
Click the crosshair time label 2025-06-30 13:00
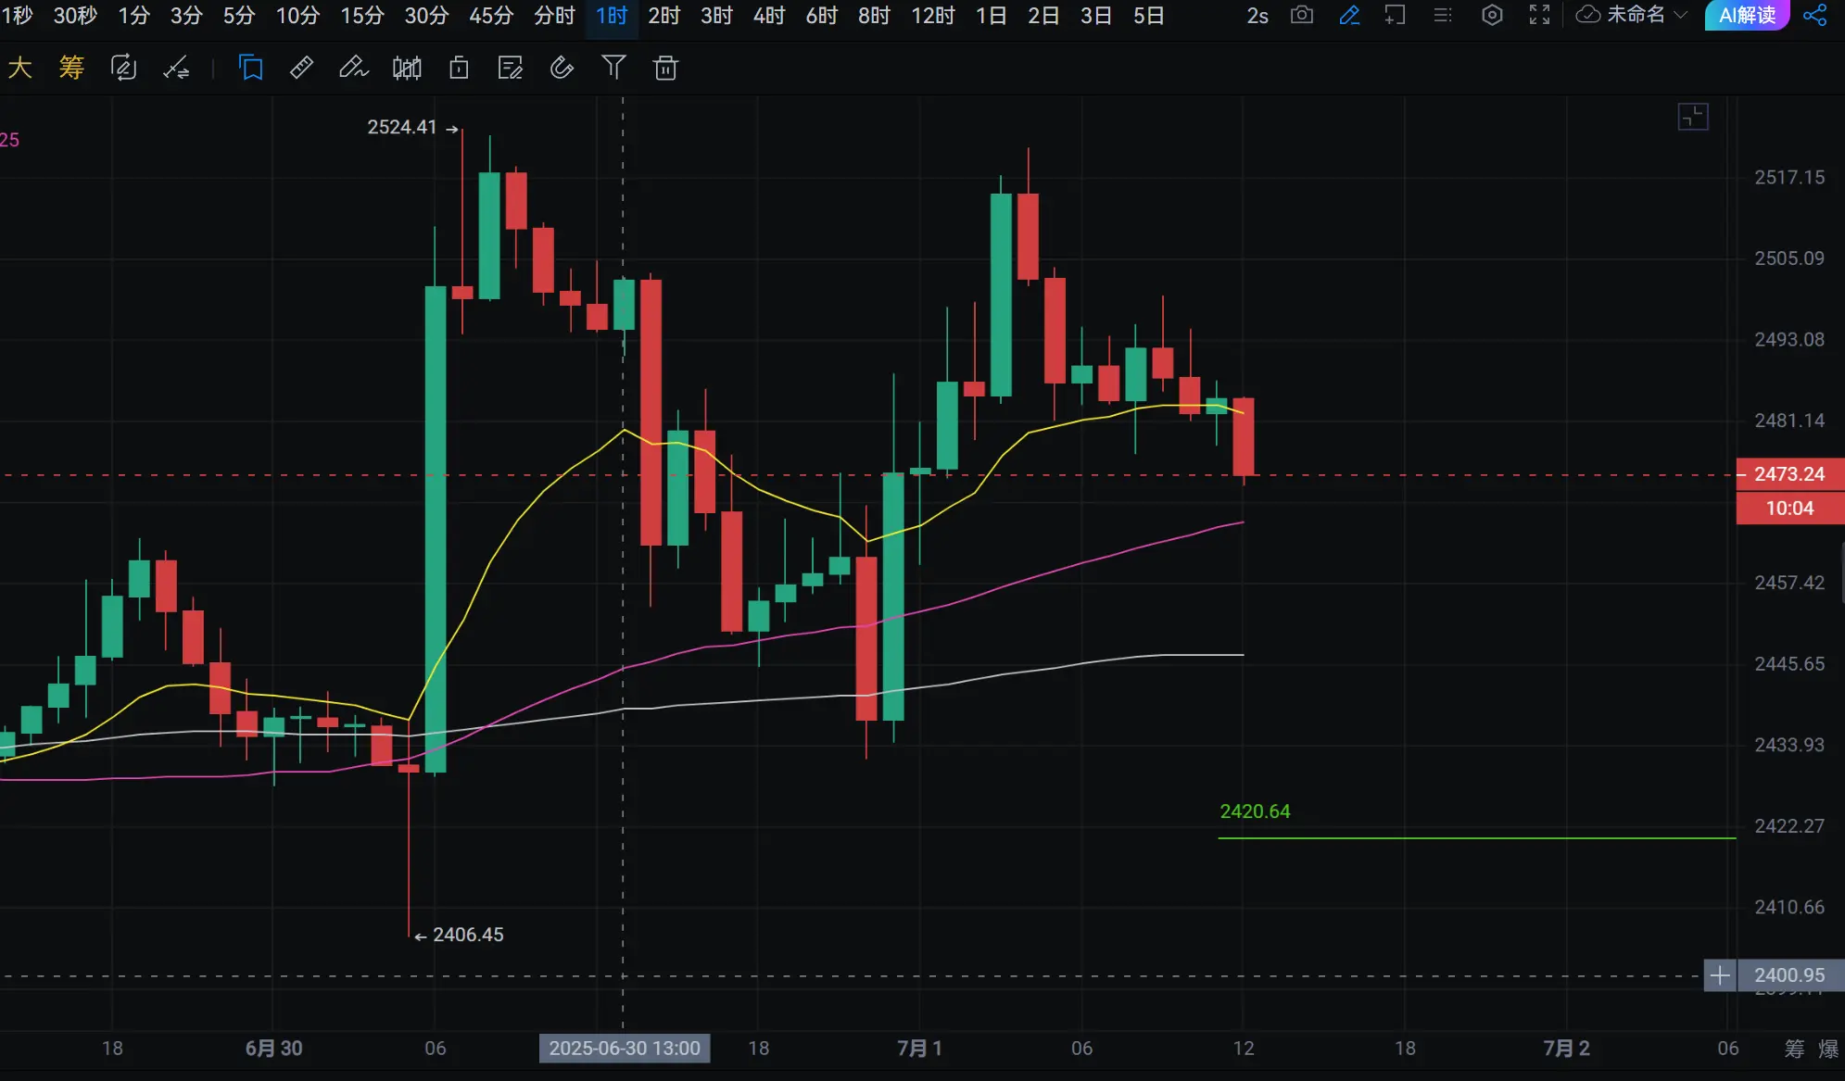[625, 1049]
